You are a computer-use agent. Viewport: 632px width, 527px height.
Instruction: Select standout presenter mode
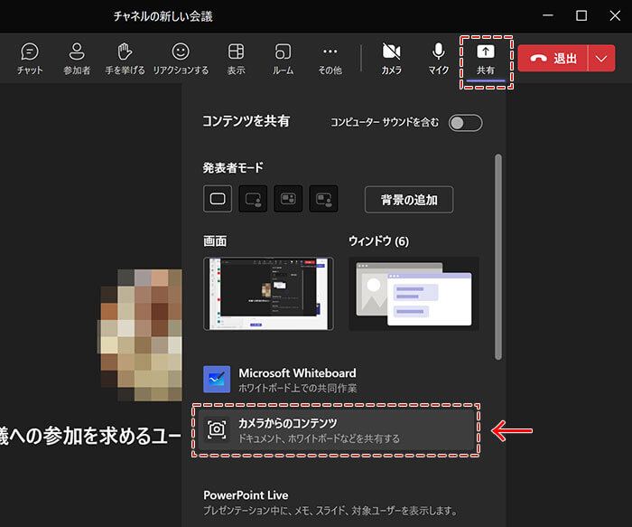tap(253, 199)
